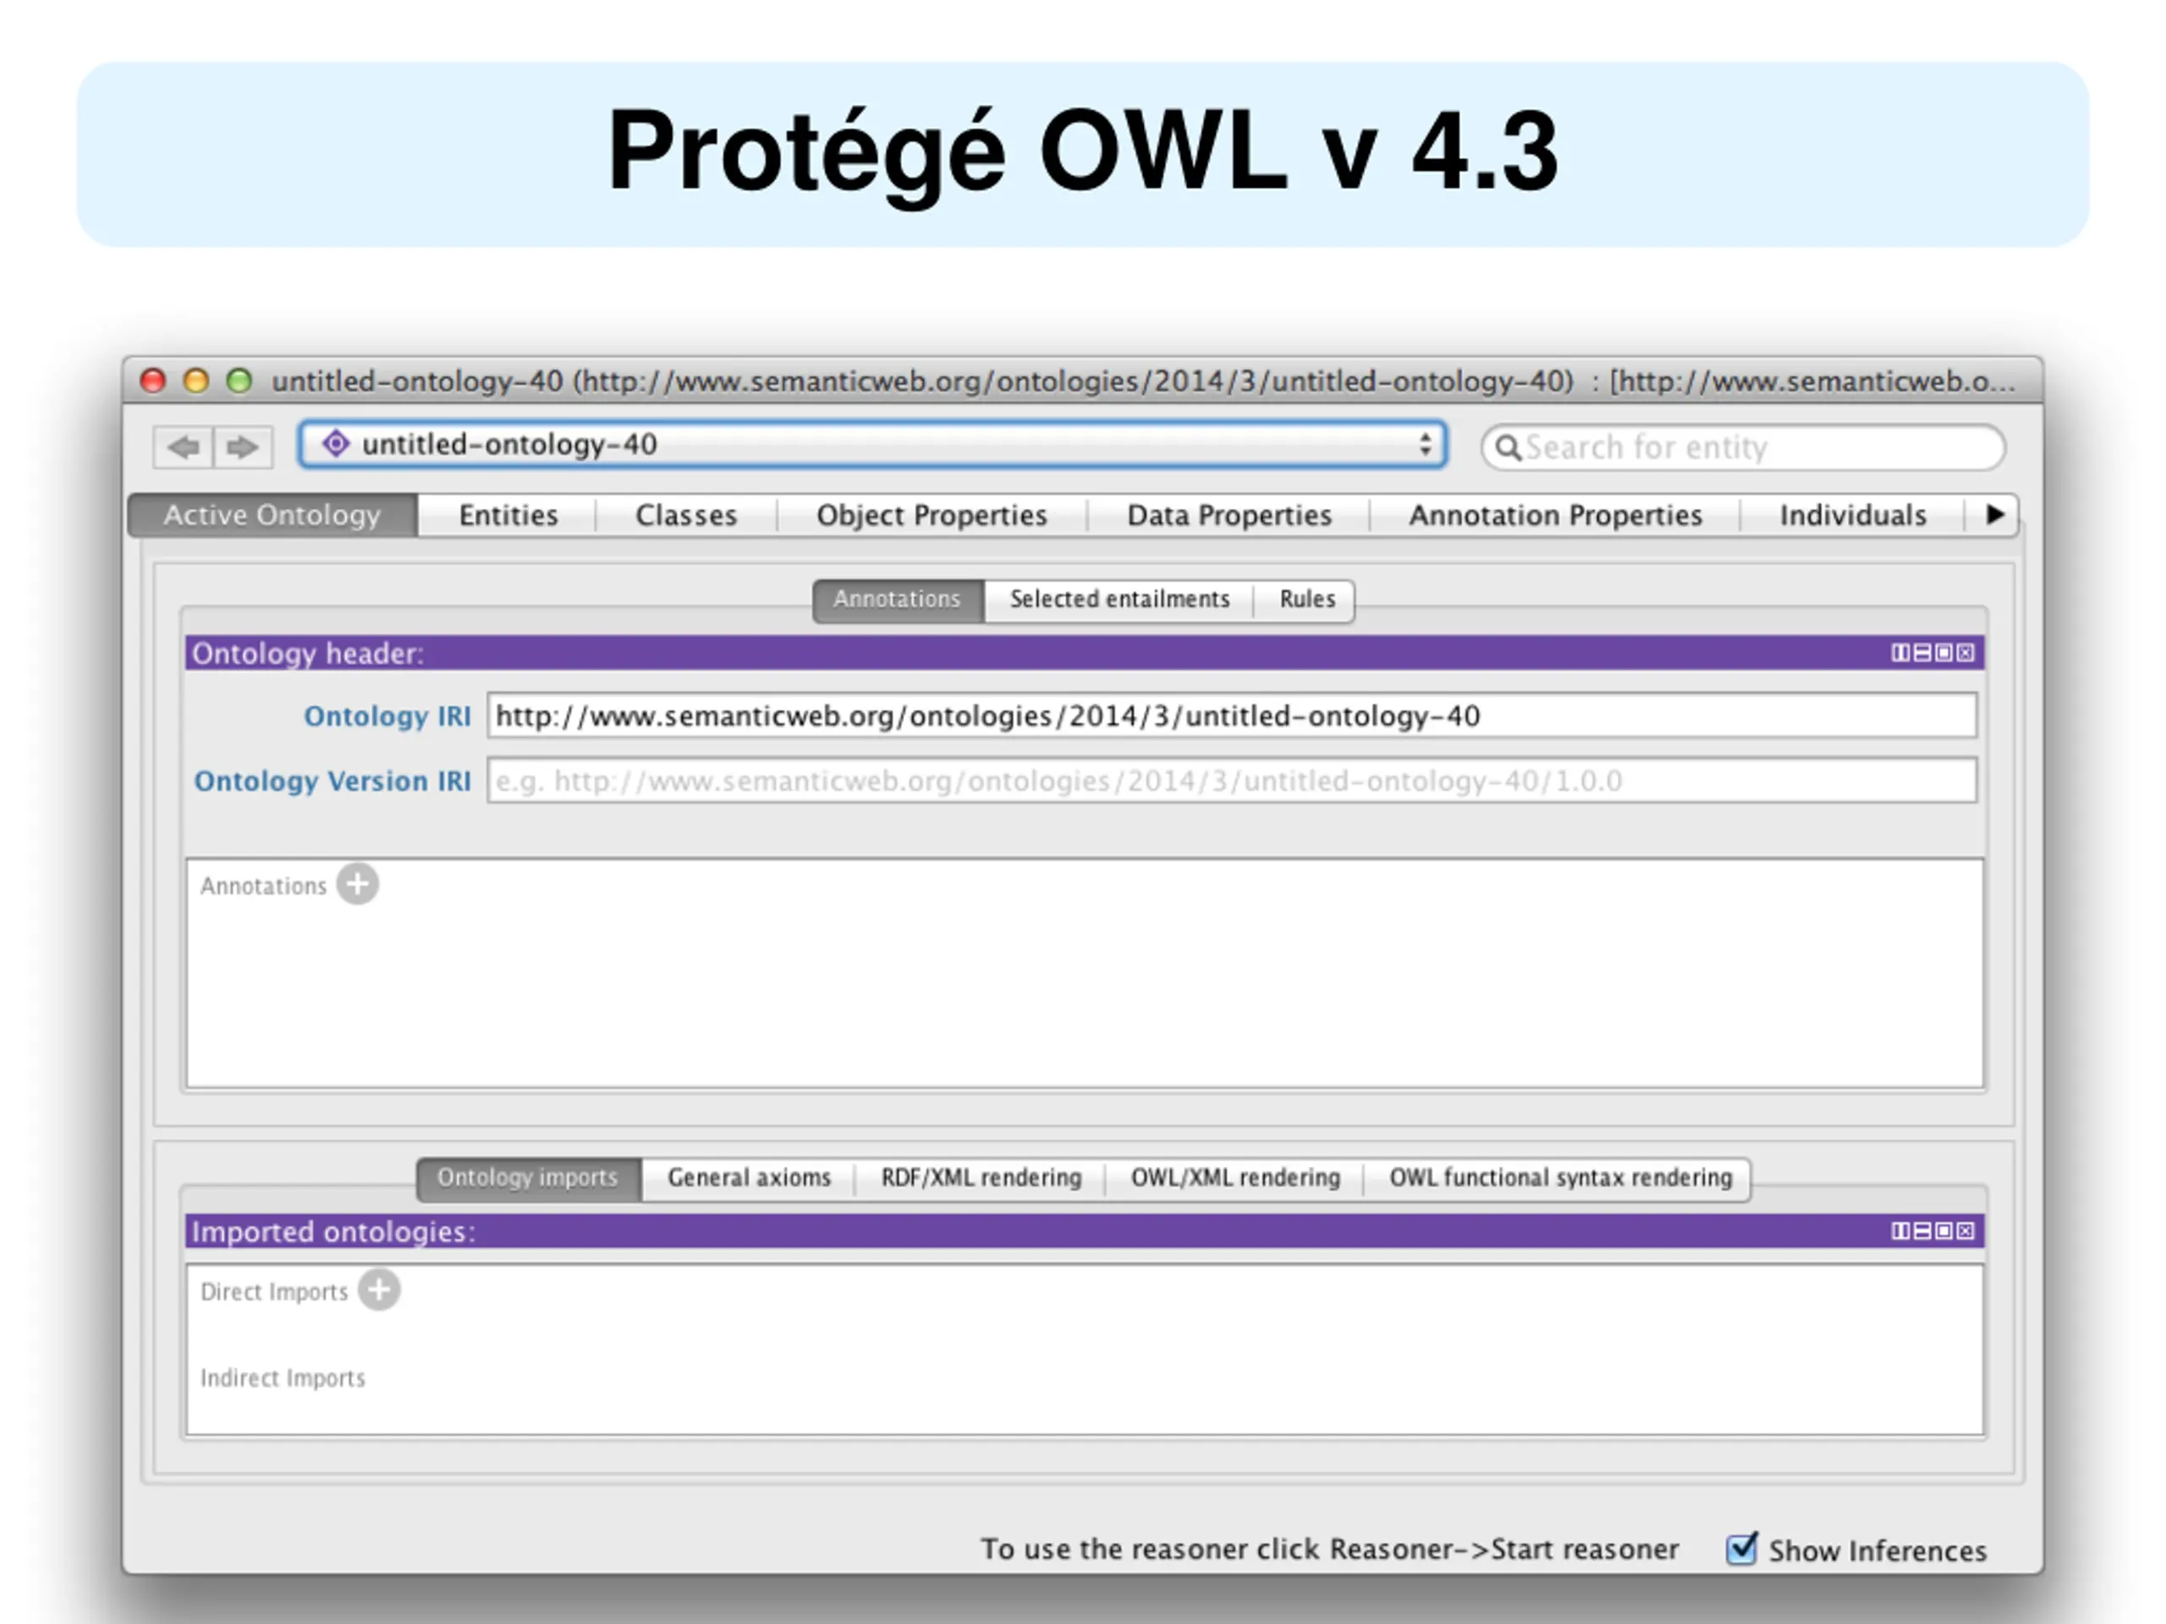This screenshot has width=2166, height=1624.
Task: Uncheck the Show Inferences checkbox
Action: pos(1741,1549)
